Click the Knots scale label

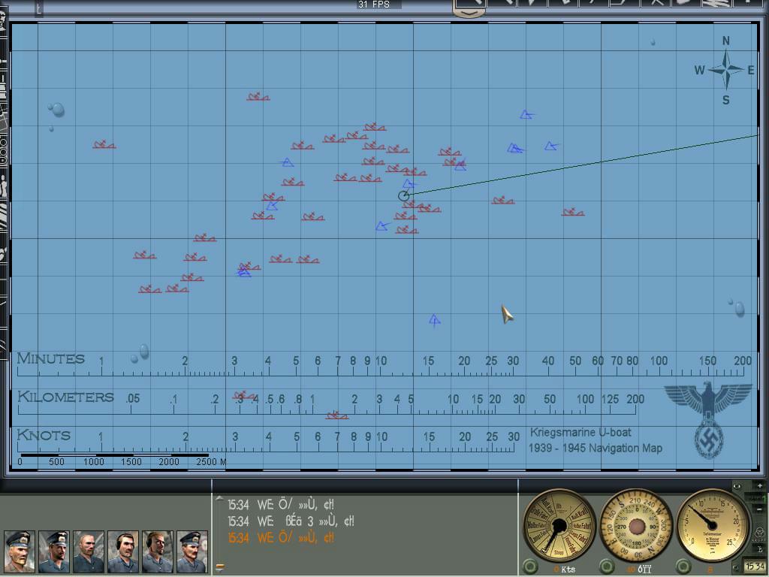pos(44,435)
